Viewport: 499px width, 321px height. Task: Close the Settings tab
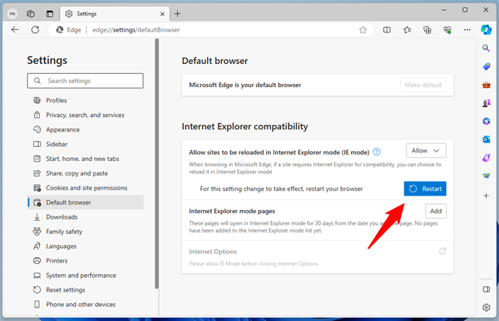pyautogui.click(x=162, y=14)
